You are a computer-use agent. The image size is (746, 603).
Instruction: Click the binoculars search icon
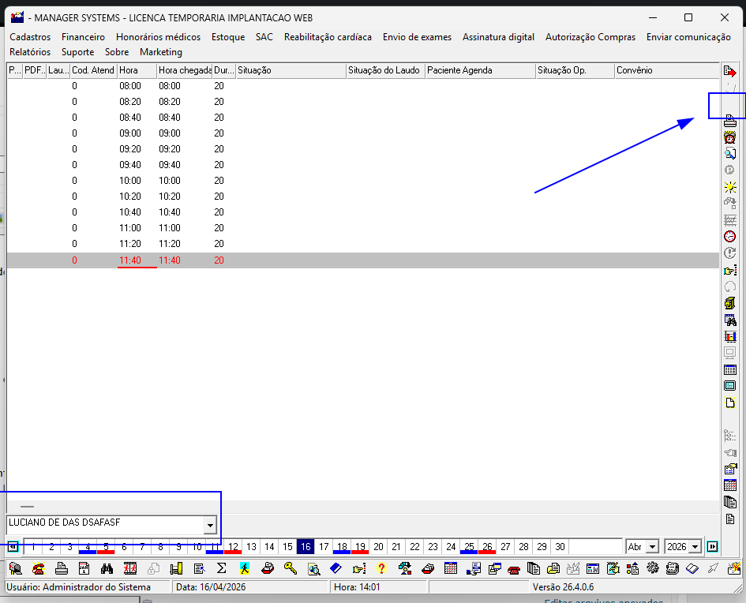coord(107,568)
